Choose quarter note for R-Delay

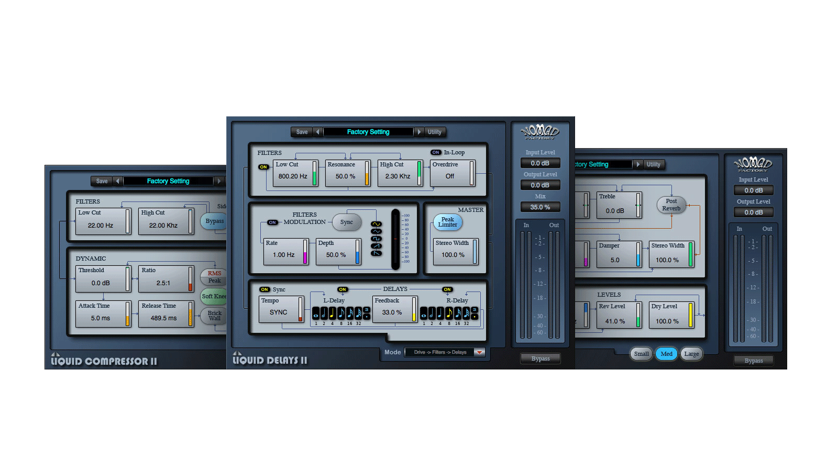(440, 313)
